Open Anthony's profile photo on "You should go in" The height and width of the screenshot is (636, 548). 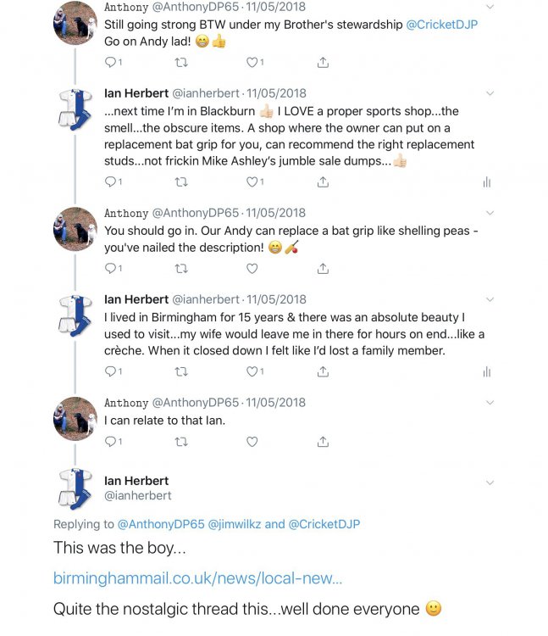tap(74, 228)
